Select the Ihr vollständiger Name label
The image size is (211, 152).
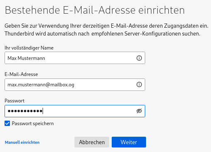29,48
